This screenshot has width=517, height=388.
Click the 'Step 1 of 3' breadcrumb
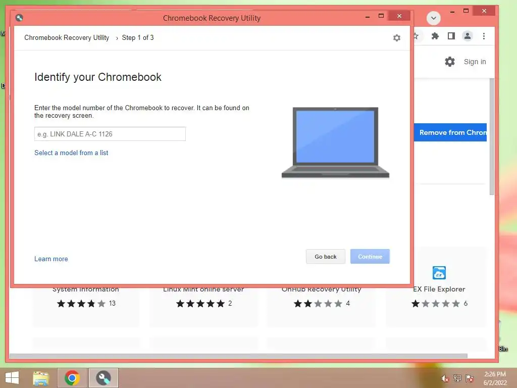click(x=138, y=37)
